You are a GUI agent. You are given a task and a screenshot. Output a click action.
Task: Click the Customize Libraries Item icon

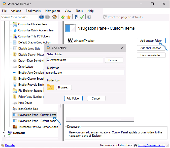[x=15, y=24]
